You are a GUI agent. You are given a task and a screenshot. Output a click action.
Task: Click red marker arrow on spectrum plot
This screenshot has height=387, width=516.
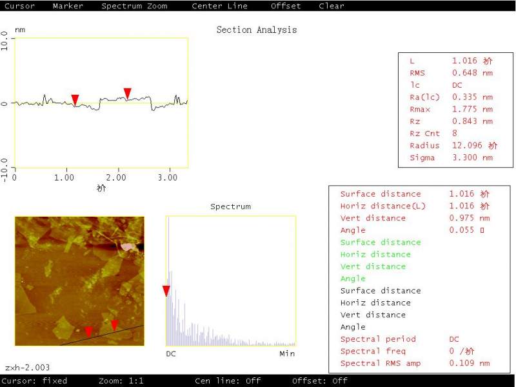tap(166, 291)
